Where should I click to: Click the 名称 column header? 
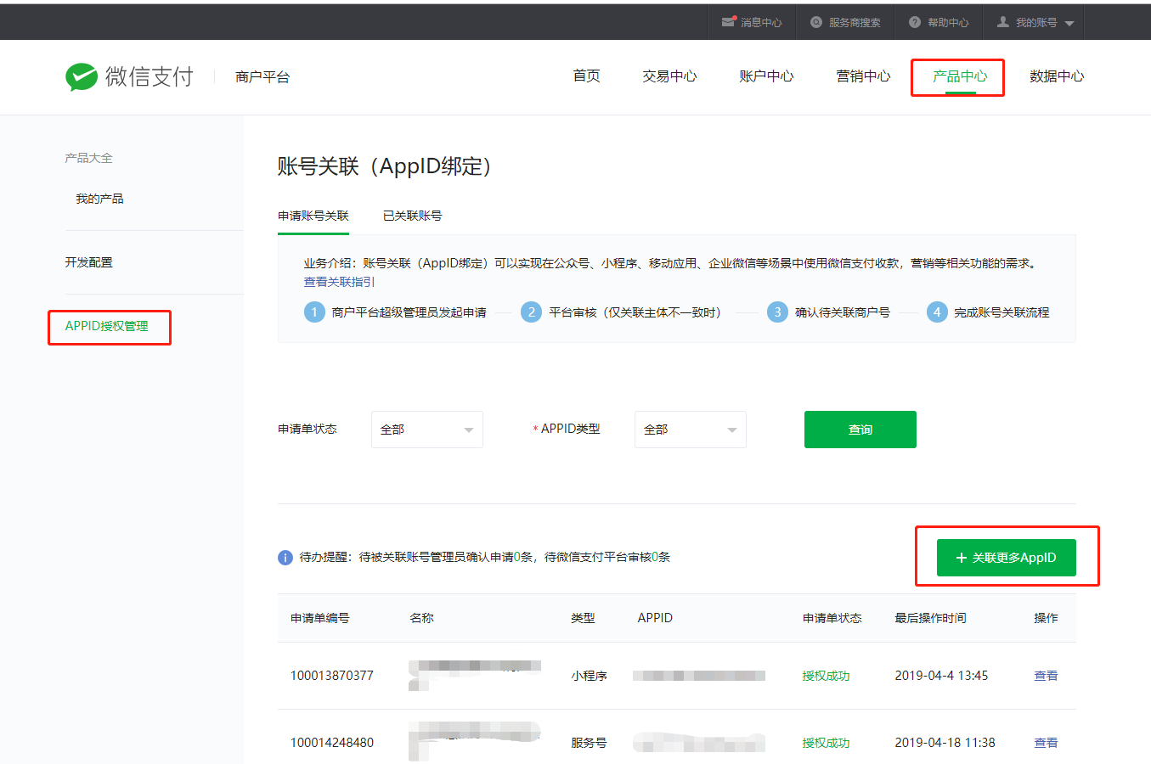tap(421, 618)
